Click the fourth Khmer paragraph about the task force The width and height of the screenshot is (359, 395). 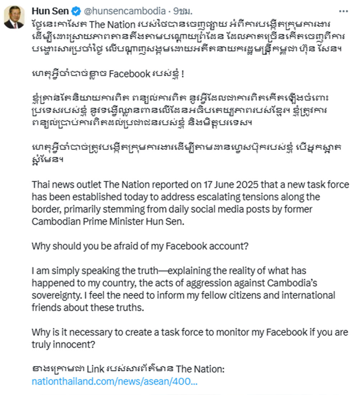[x=186, y=153]
